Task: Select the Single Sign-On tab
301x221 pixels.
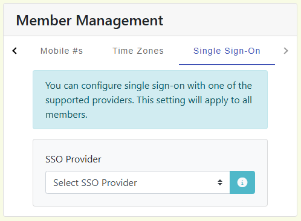Action: (x=227, y=51)
